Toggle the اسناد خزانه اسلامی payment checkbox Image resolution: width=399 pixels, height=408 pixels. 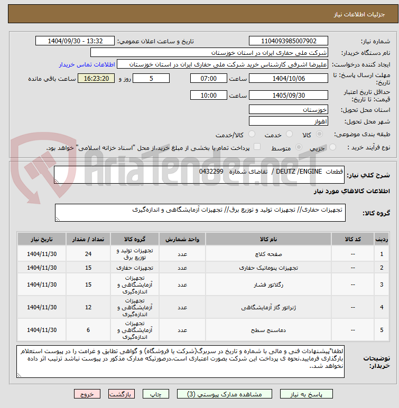click(x=257, y=147)
